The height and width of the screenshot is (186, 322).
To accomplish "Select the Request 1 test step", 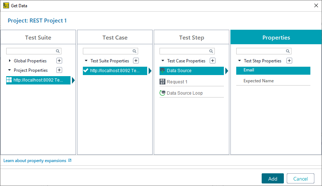I will [x=192, y=82].
